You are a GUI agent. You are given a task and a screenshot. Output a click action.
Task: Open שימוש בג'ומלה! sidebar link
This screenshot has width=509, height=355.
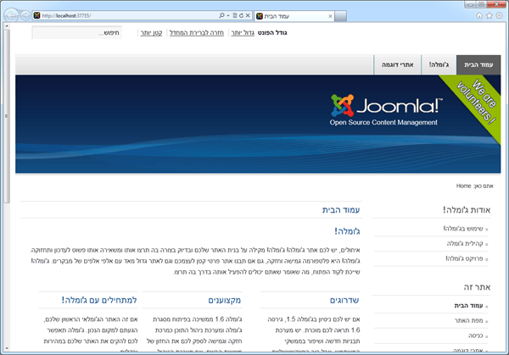tap(463, 229)
